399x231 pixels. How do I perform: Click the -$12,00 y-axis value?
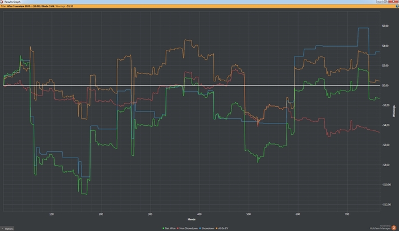tap(386, 204)
